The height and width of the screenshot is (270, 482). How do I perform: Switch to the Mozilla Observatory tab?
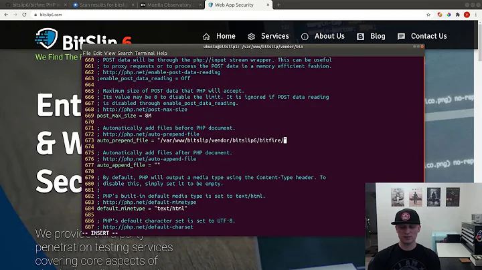169,5
